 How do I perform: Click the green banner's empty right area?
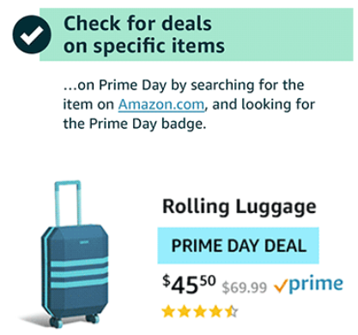click(x=289, y=34)
